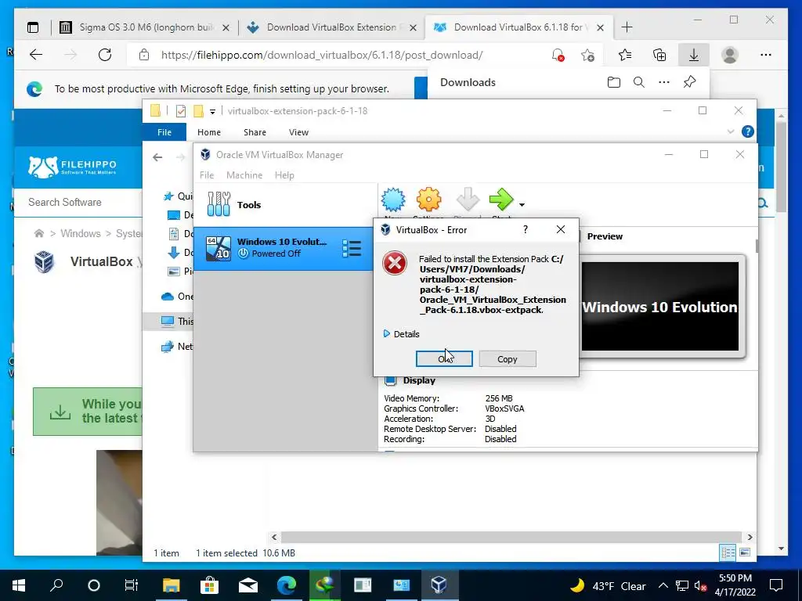Open Edge Settings and more menu
The image size is (802, 601).
tap(766, 55)
